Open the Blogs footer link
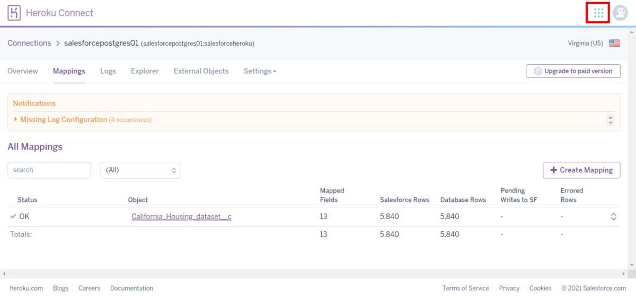Image resolution: width=636 pixels, height=298 pixels. coord(61,288)
